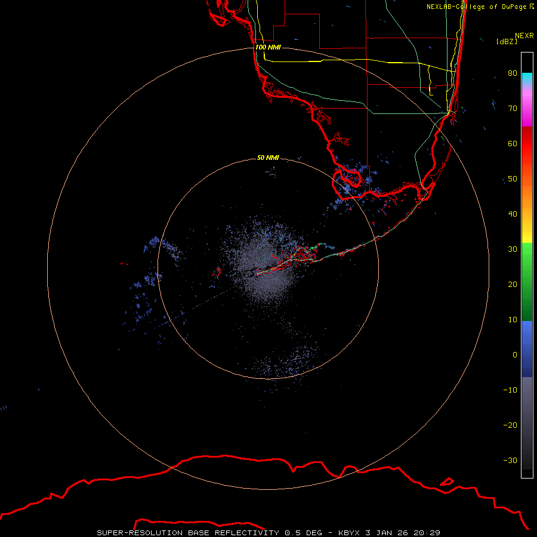Viewport: 537px width, 537px height.
Task: Click the 0 dBZ scale value
Action: [515, 355]
